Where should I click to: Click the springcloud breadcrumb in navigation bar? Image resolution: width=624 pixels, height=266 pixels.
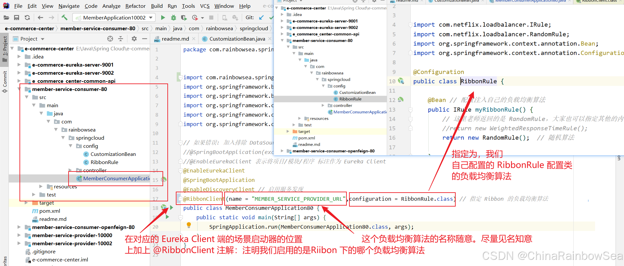pyautogui.click(x=254, y=28)
